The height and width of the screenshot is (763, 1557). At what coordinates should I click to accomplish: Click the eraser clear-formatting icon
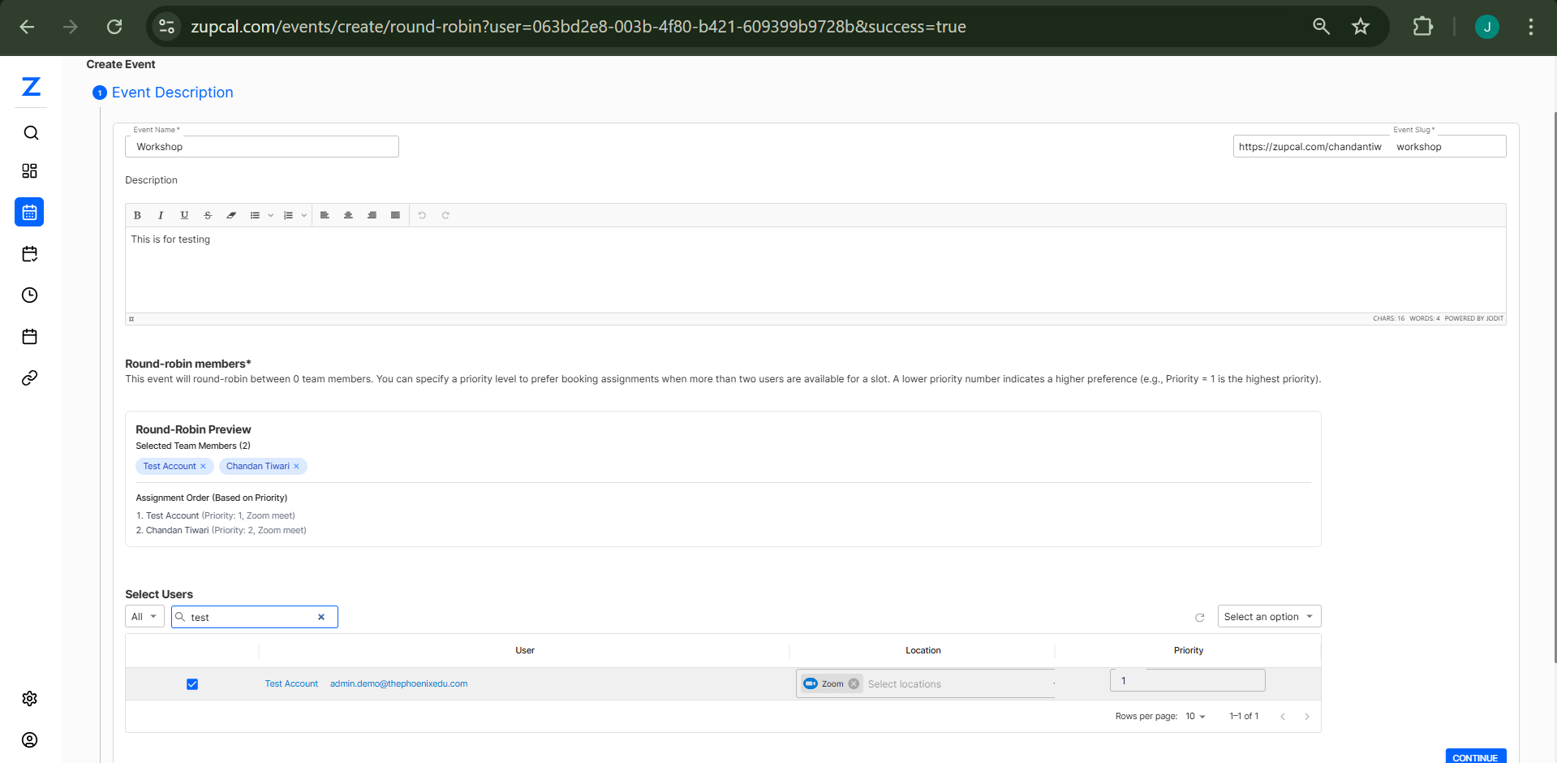[x=231, y=215]
